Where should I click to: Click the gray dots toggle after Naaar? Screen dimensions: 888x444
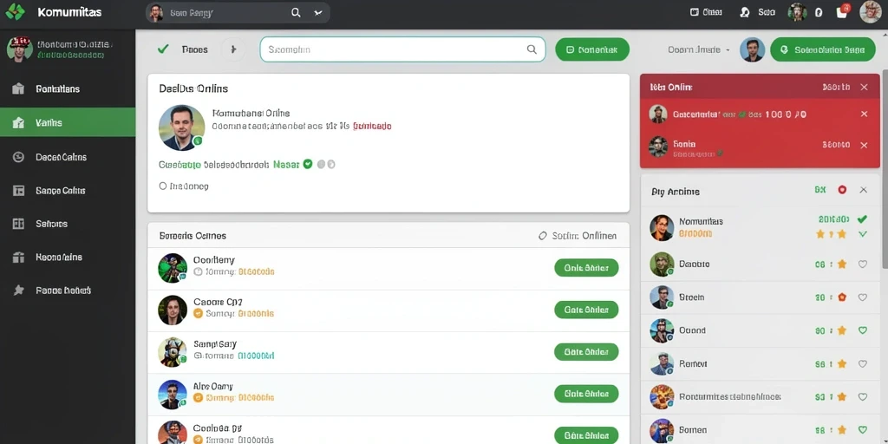pyautogui.click(x=326, y=164)
